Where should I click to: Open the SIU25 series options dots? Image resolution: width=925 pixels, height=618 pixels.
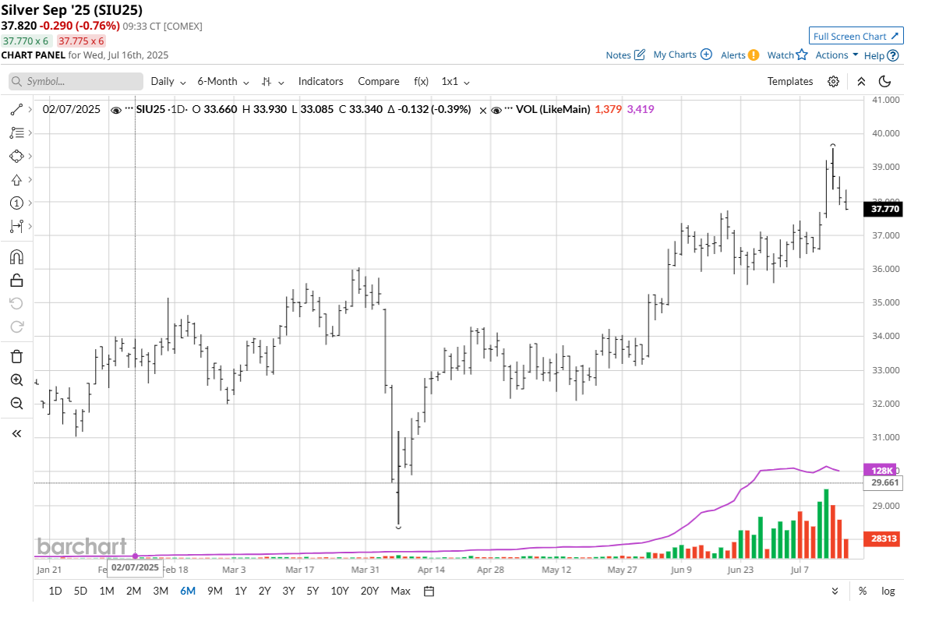click(x=129, y=109)
